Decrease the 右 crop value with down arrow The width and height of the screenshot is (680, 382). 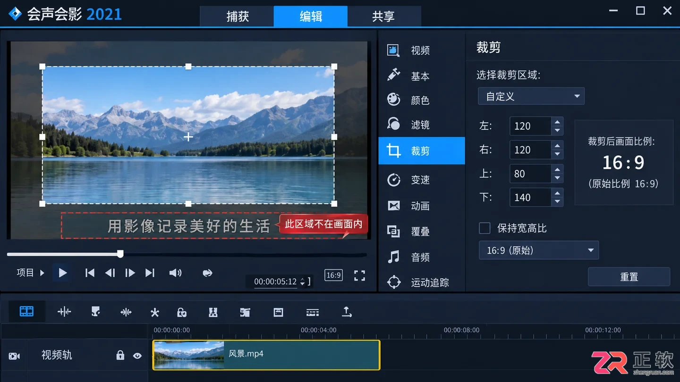pos(558,154)
